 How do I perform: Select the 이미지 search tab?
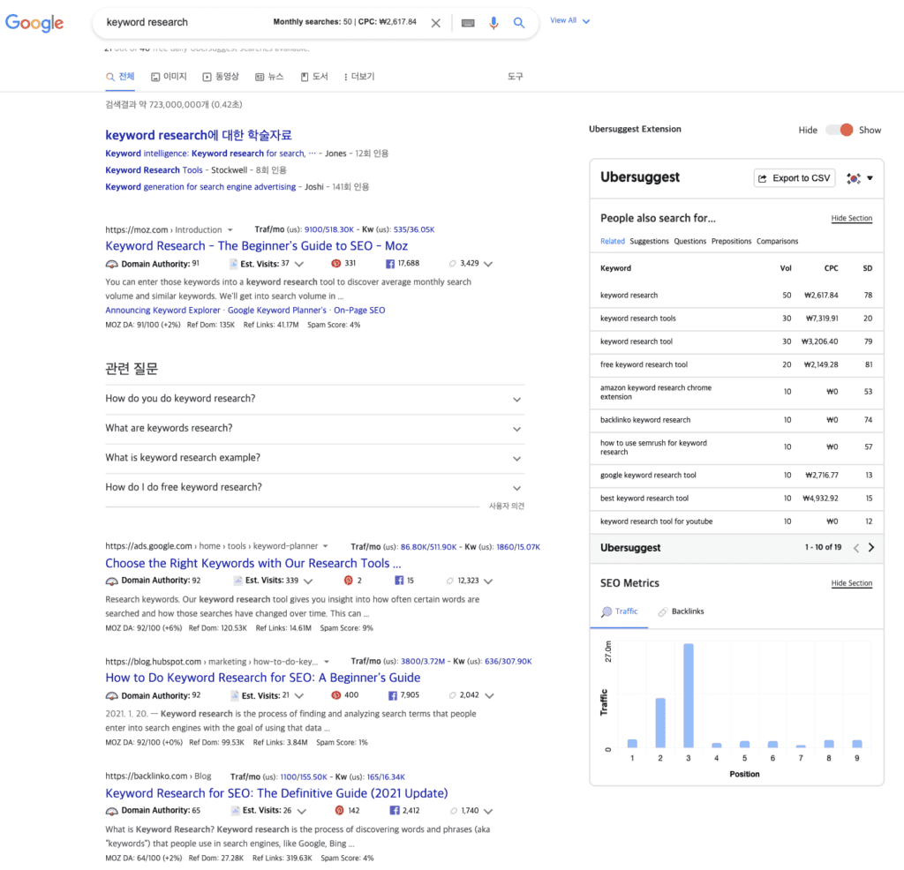pyautogui.click(x=169, y=77)
